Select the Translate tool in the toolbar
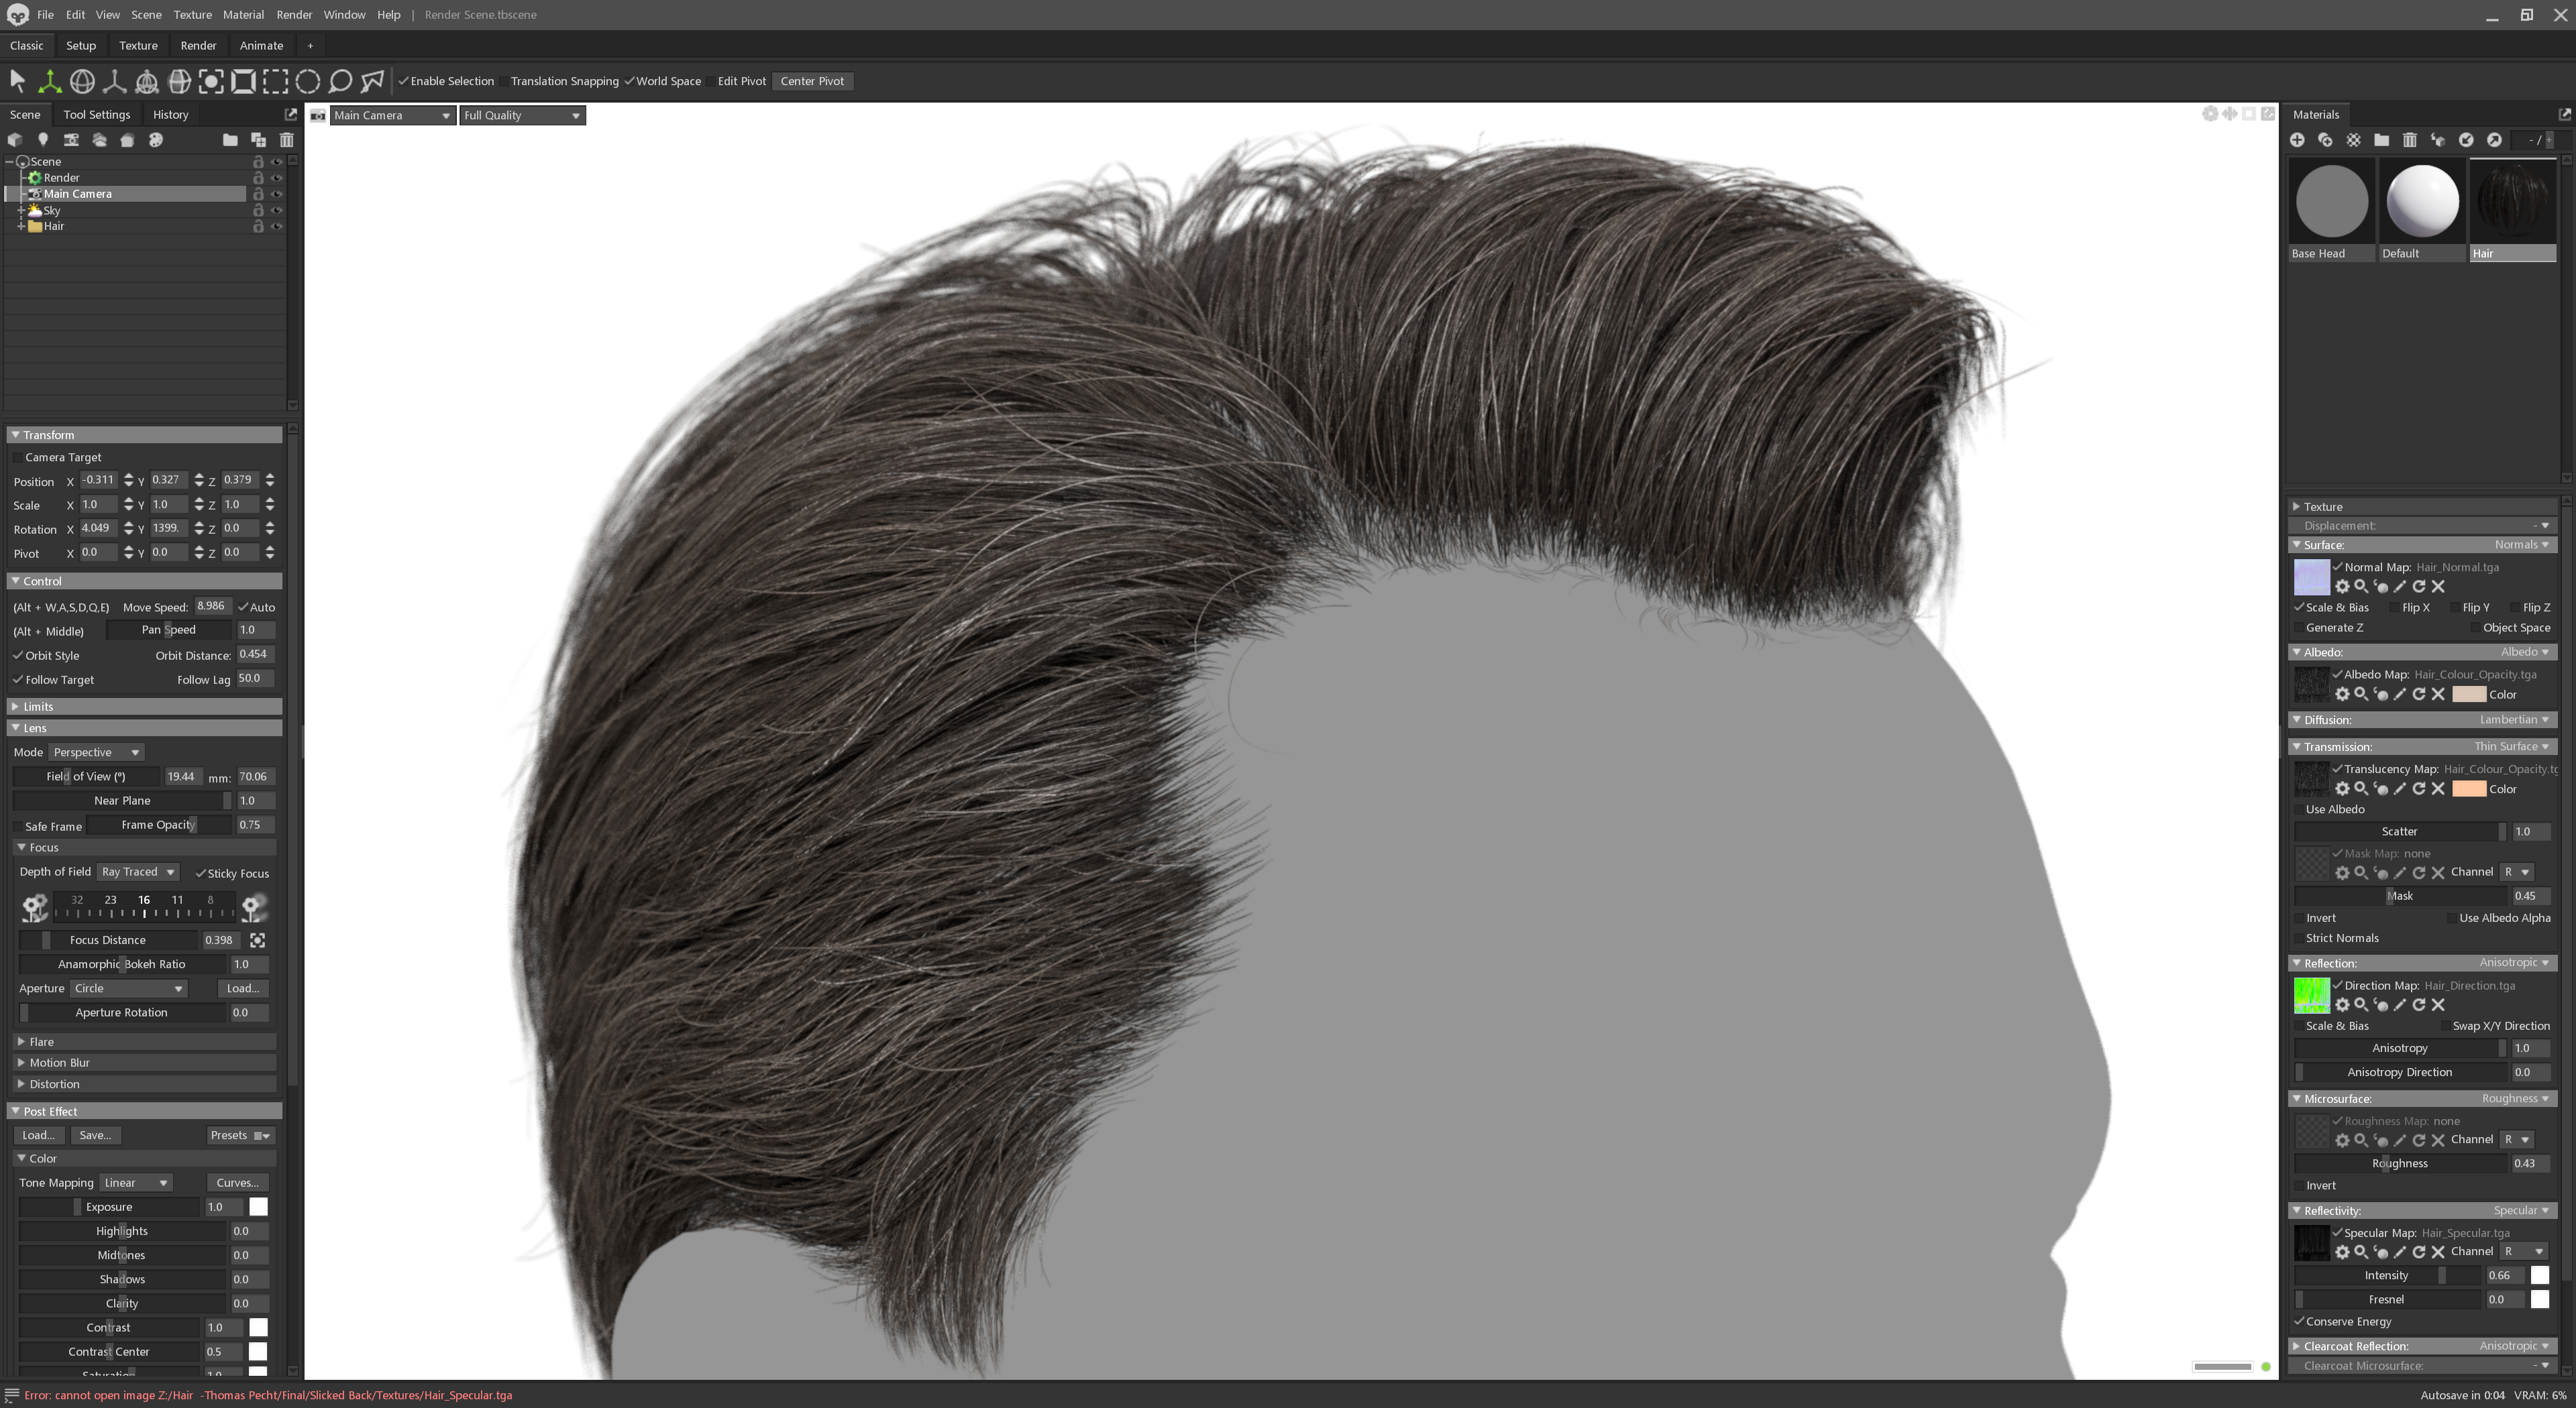This screenshot has height=1408, width=2576. click(49, 82)
